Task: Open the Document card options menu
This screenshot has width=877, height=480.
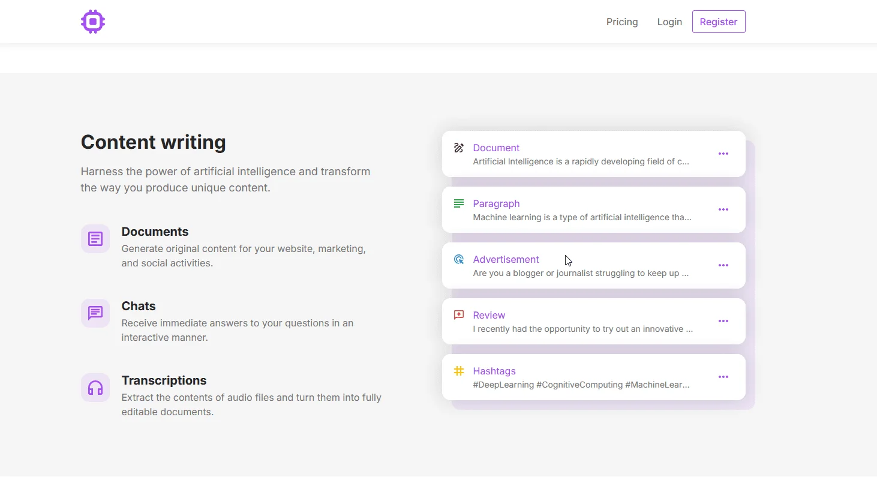Action: pyautogui.click(x=723, y=154)
